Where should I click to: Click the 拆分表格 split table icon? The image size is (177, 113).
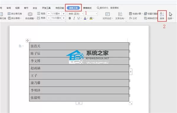[x=9, y=18]
